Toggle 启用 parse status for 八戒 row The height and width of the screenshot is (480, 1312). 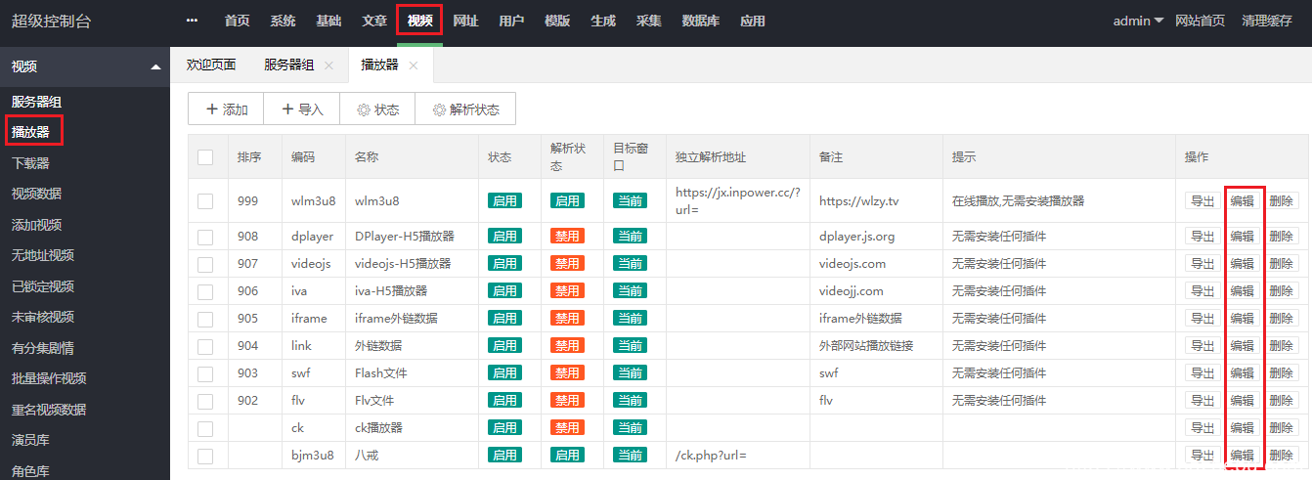(x=567, y=456)
